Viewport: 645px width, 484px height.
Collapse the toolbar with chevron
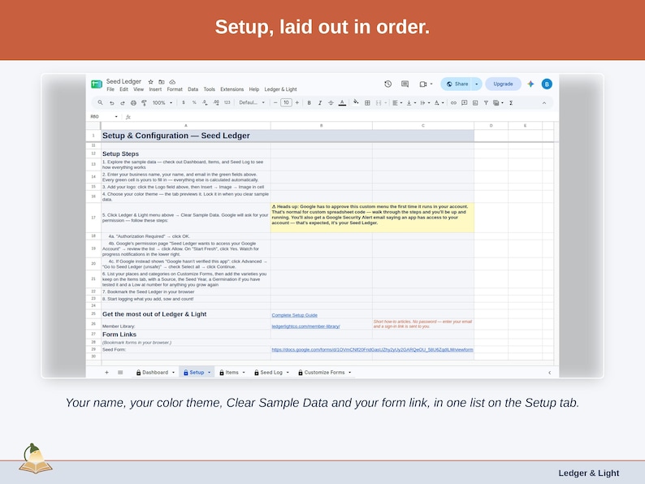tap(544, 103)
